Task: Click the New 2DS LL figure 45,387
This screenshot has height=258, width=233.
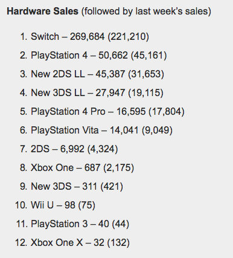Action: pos(110,74)
